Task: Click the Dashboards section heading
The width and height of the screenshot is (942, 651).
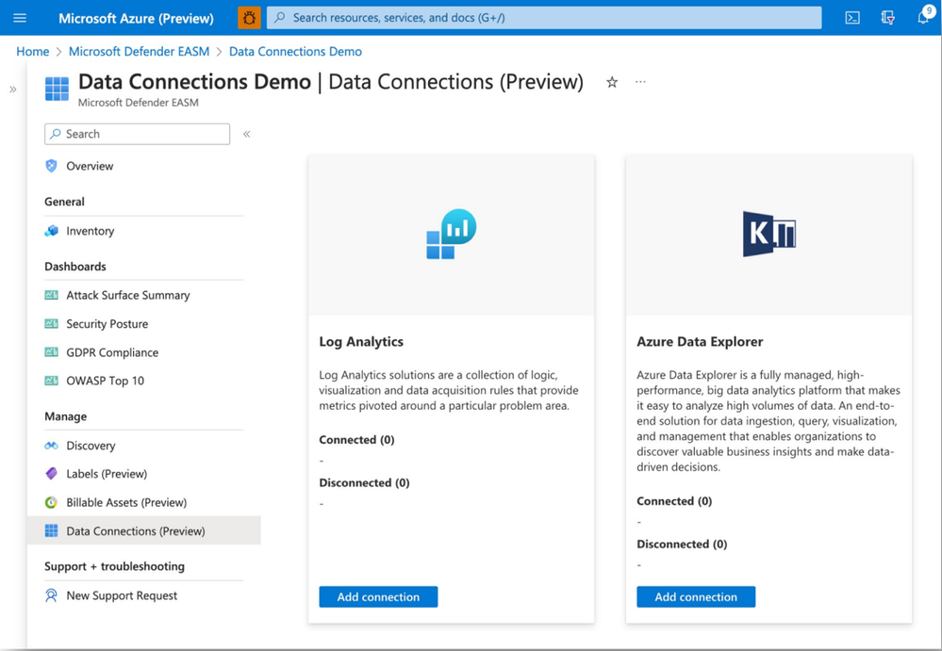Action: click(x=75, y=267)
